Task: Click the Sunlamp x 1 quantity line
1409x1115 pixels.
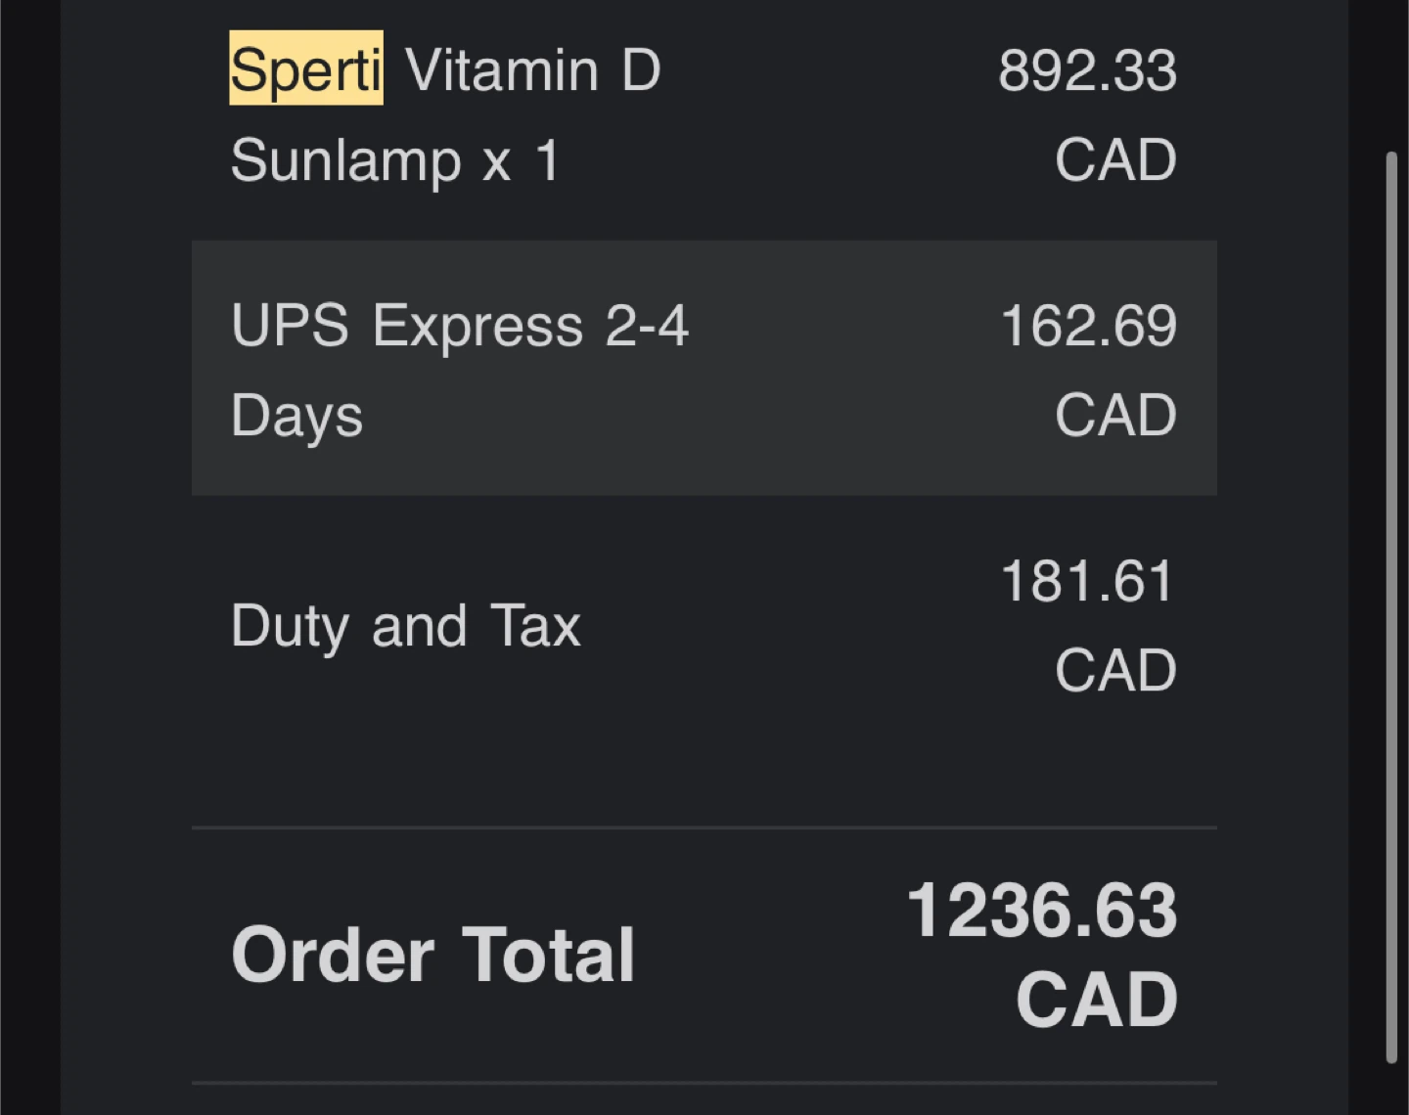Action: [395, 160]
